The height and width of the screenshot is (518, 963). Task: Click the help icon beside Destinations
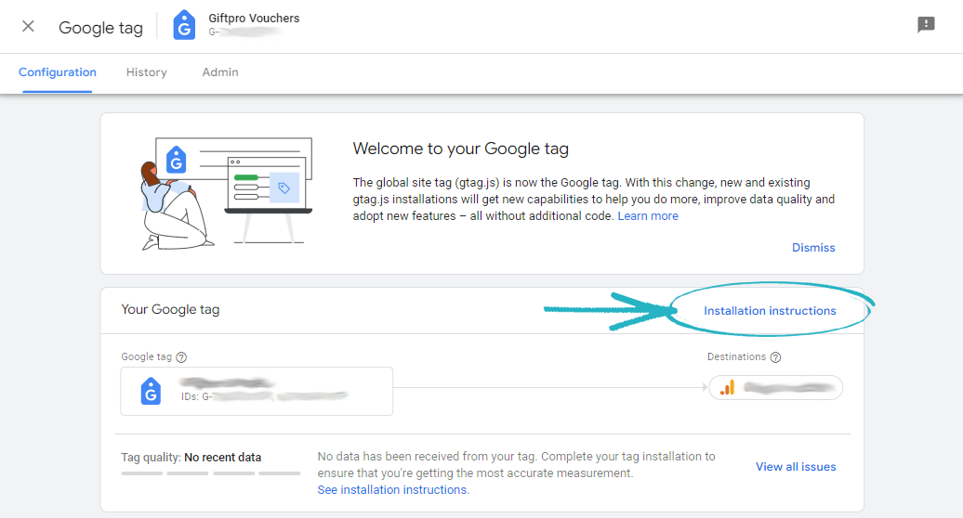point(775,357)
